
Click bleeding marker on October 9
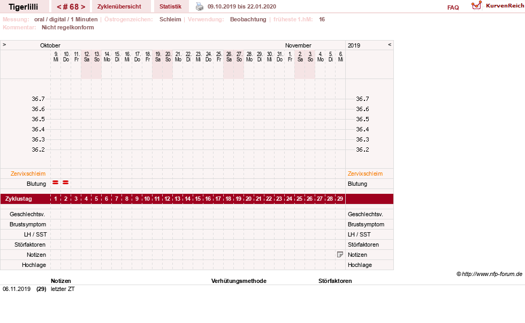click(56, 183)
